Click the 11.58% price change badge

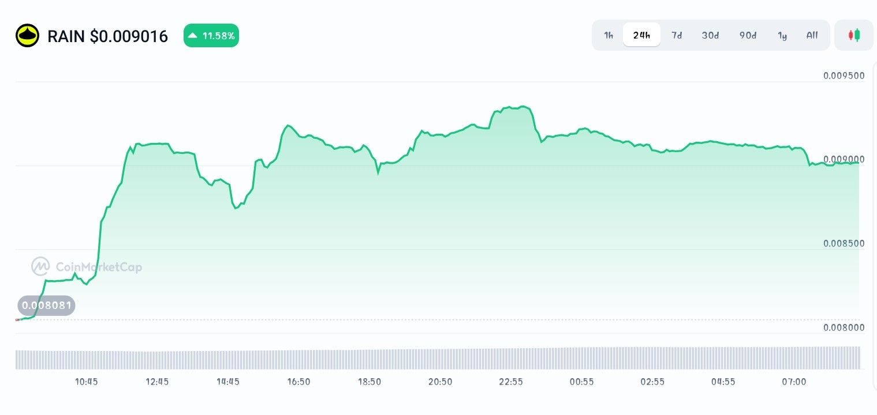click(x=211, y=36)
